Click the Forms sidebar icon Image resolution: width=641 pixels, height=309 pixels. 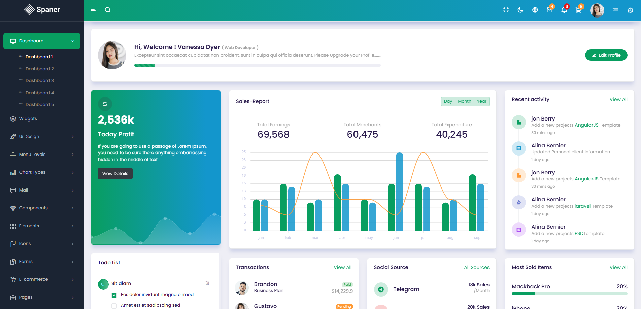[13, 262]
